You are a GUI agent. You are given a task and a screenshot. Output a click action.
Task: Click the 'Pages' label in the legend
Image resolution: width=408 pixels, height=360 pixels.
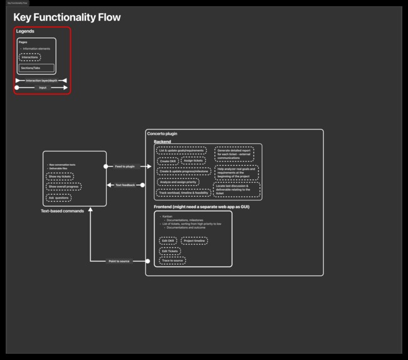(x=23, y=42)
